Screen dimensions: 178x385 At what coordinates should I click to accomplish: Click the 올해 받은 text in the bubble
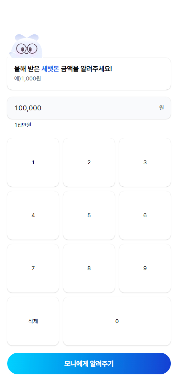click(x=27, y=69)
